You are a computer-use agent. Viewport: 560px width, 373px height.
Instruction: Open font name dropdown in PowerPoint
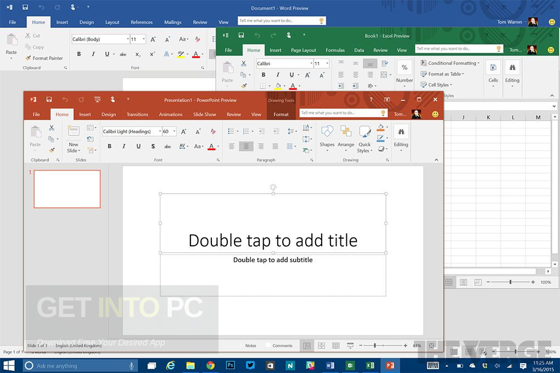[x=160, y=131]
